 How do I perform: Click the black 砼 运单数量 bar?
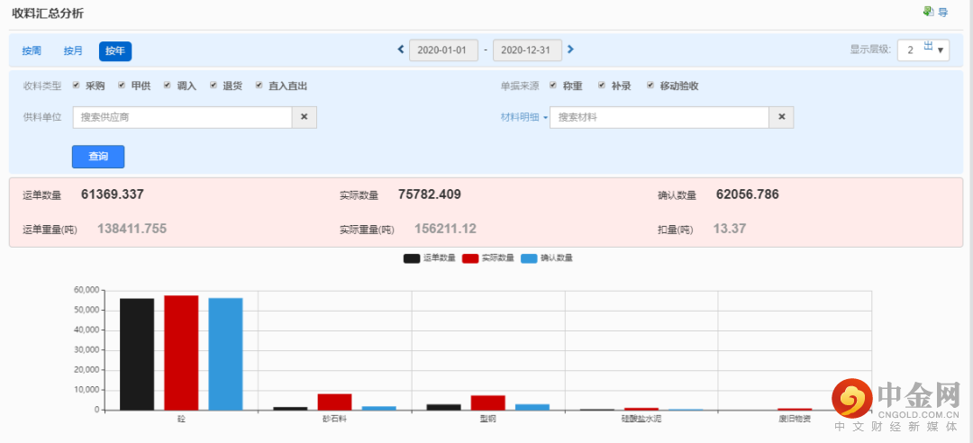[x=137, y=354]
